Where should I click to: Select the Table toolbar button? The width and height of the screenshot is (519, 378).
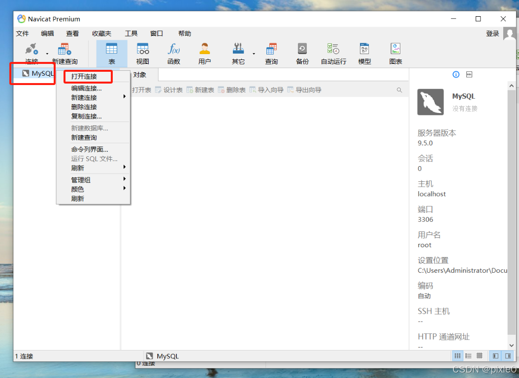coord(112,54)
